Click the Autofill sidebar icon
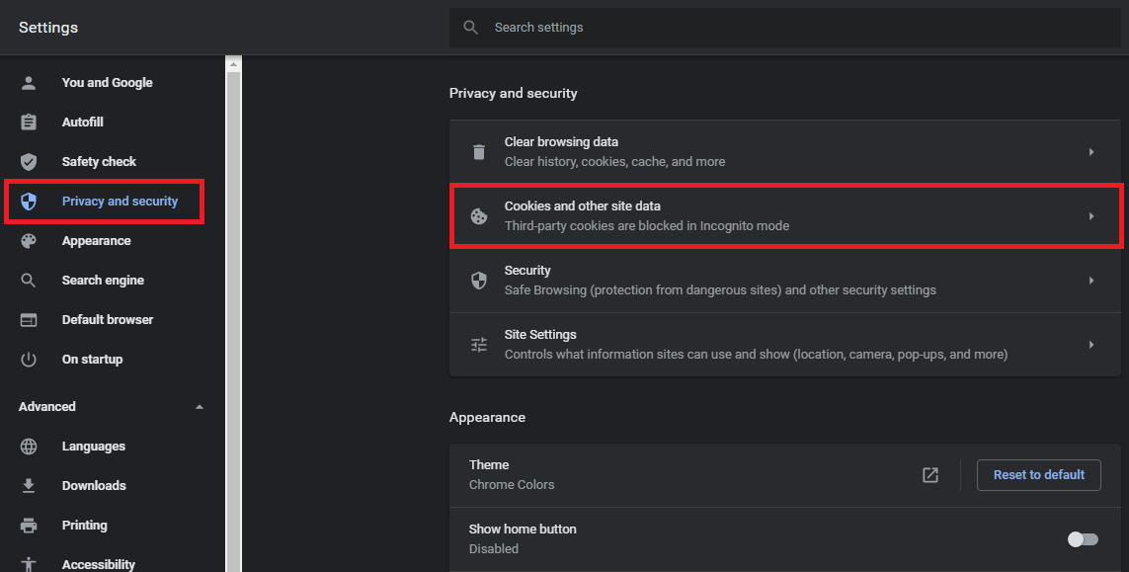The height and width of the screenshot is (572, 1129). click(29, 122)
